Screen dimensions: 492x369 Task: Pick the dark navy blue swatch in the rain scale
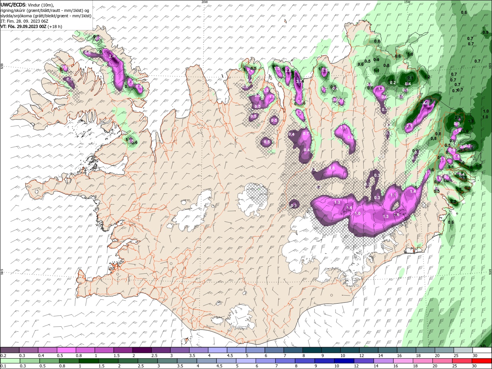pyautogui.click(x=343, y=361)
